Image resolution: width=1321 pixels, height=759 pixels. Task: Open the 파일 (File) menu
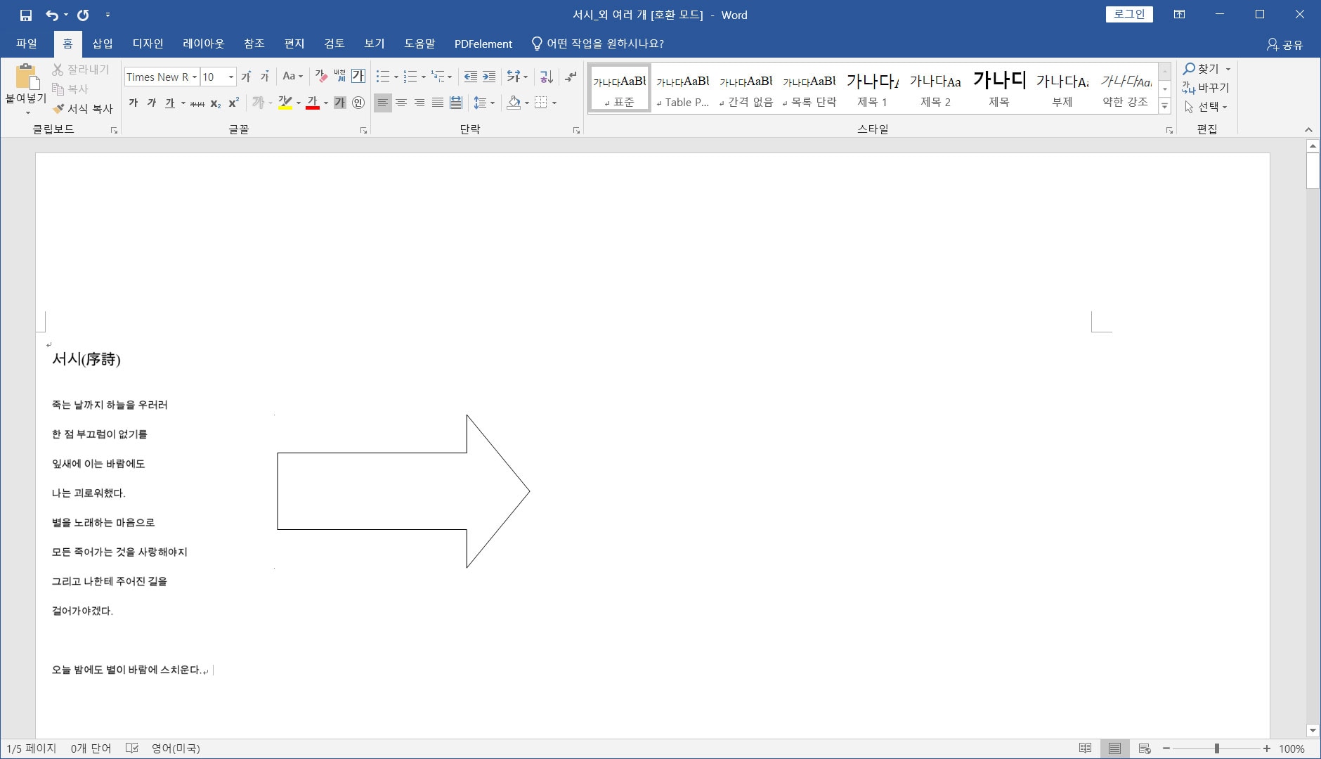27,44
